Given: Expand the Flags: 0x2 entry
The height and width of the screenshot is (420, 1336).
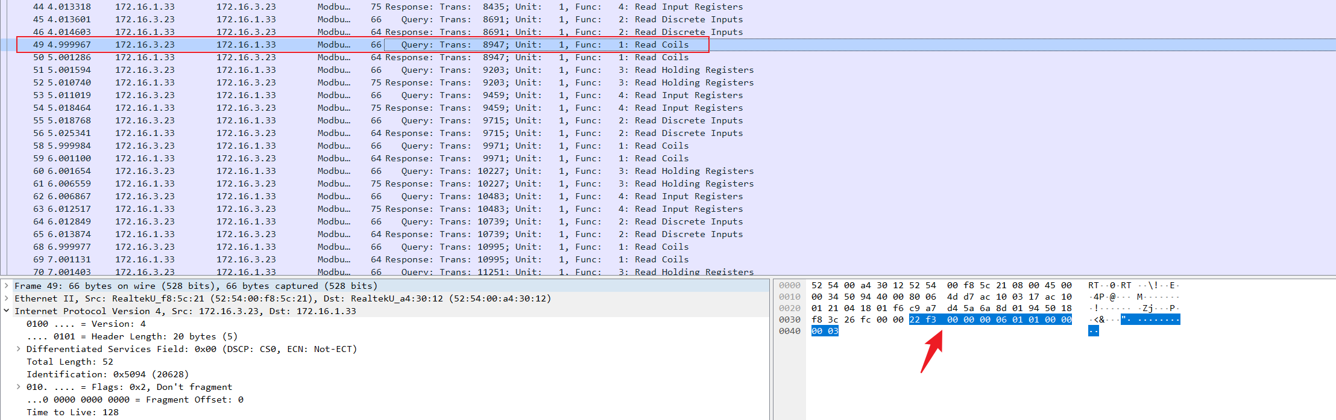Looking at the screenshot, I should (x=19, y=387).
